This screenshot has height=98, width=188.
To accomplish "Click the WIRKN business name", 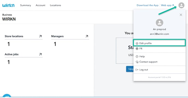I will coord(9,19).
